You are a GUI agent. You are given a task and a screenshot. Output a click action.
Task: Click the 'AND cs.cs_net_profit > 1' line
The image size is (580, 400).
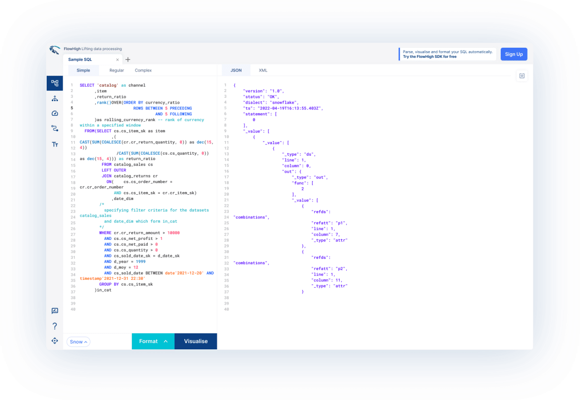[x=133, y=238]
